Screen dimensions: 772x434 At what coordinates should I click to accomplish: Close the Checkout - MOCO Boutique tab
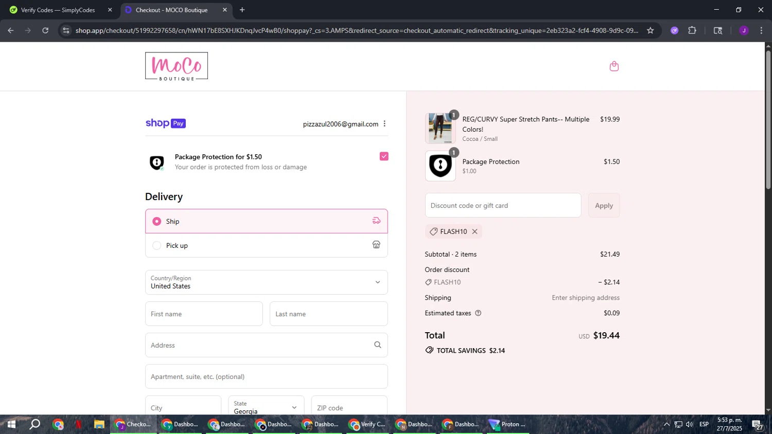(x=225, y=10)
